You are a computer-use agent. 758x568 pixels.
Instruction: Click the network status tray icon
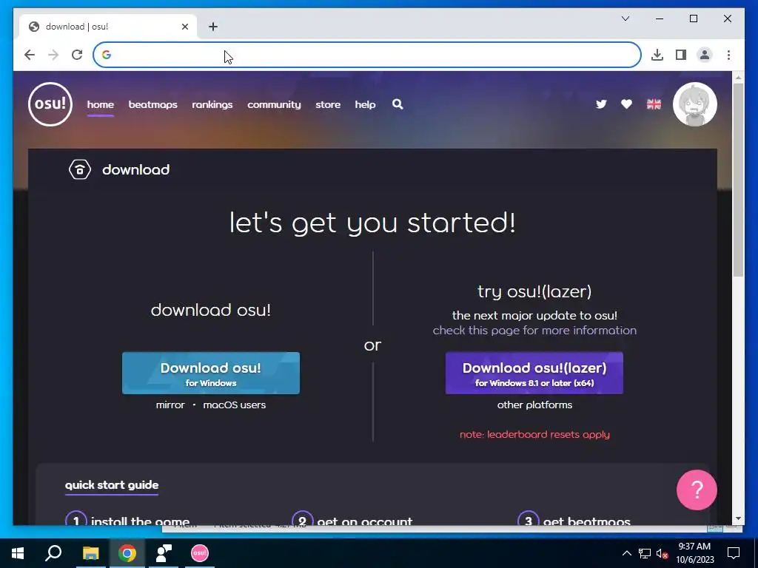[x=645, y=553]
